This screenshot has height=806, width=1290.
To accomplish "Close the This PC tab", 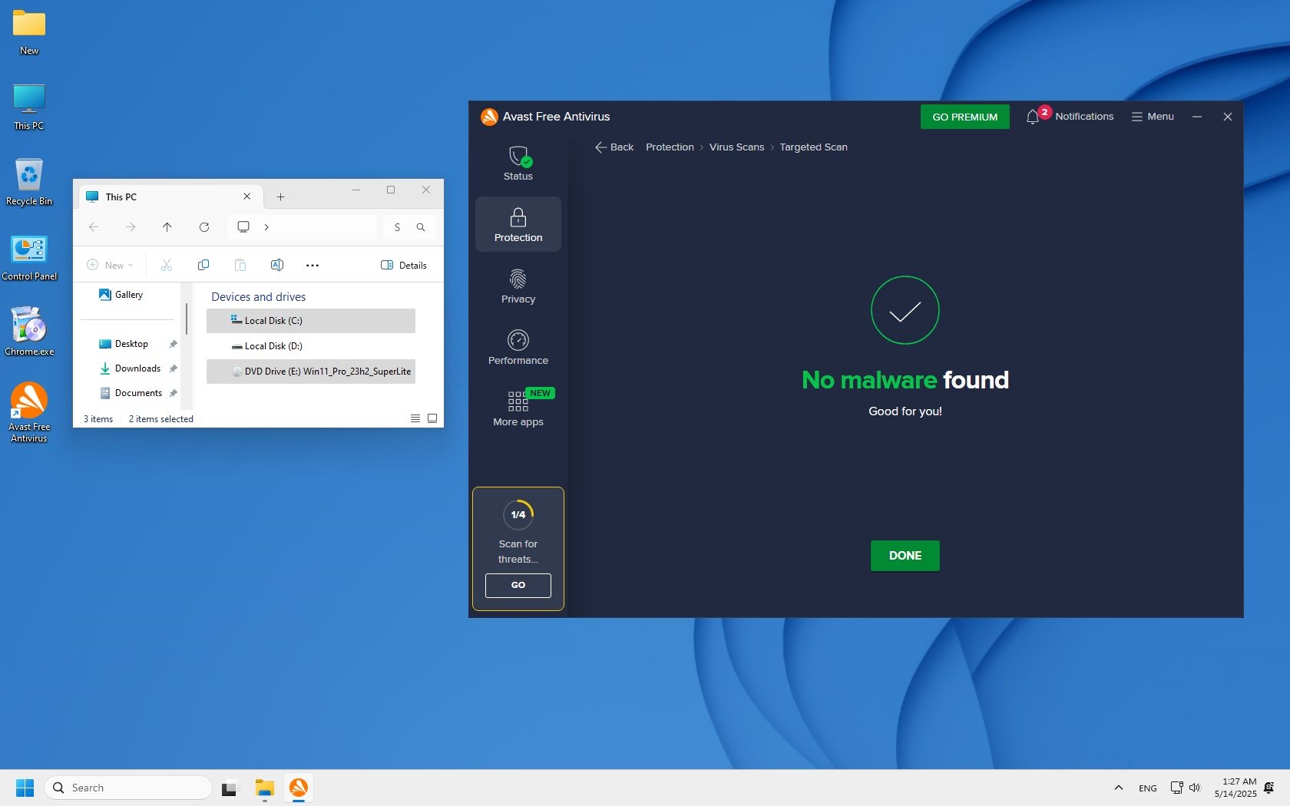I will click(x=247, y=197).
